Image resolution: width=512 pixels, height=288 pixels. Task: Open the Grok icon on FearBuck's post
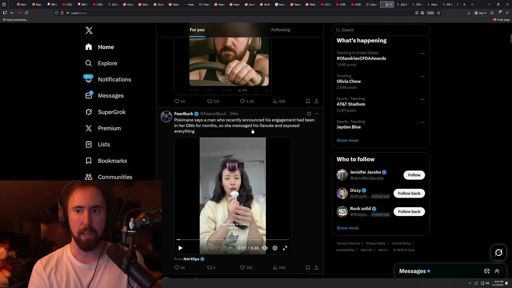(x=308, y=114)
